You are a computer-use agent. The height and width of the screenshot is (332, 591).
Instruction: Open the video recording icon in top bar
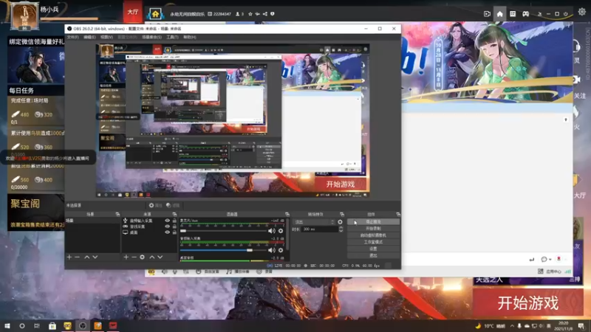[x=487, y=14]
